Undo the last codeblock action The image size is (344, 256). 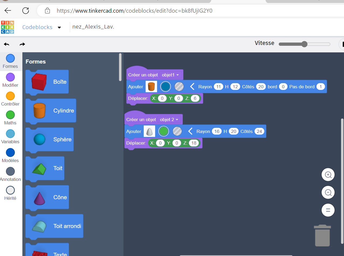click(x=6, y=44)
